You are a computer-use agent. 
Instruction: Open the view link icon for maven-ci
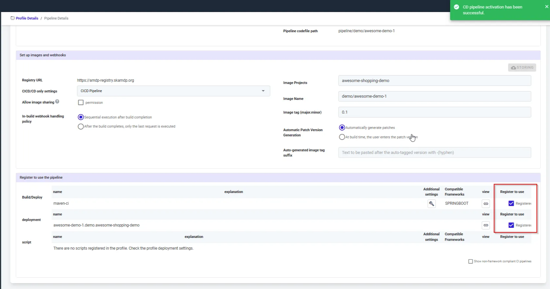coord(485,204)
